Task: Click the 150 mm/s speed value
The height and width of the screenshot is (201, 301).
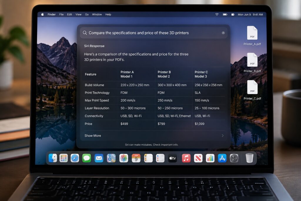Action: [x=202, y=100]
